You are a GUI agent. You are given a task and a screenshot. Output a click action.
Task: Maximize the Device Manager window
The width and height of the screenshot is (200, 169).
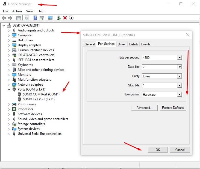coord(181,4)
